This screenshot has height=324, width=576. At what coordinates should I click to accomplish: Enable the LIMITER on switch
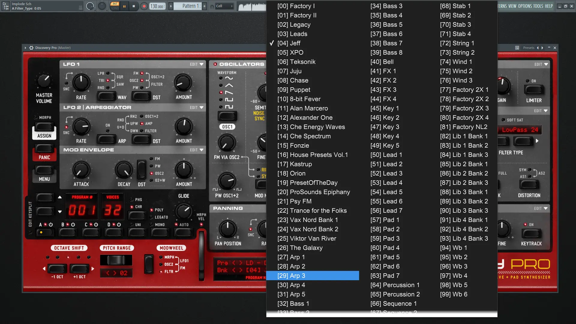tap(533, 89)
